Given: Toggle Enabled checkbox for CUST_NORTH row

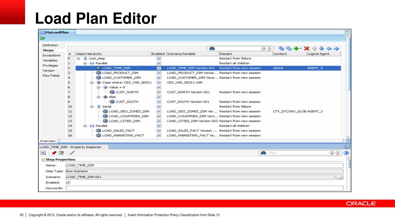Looking at the screenshot, I should 159,92.
